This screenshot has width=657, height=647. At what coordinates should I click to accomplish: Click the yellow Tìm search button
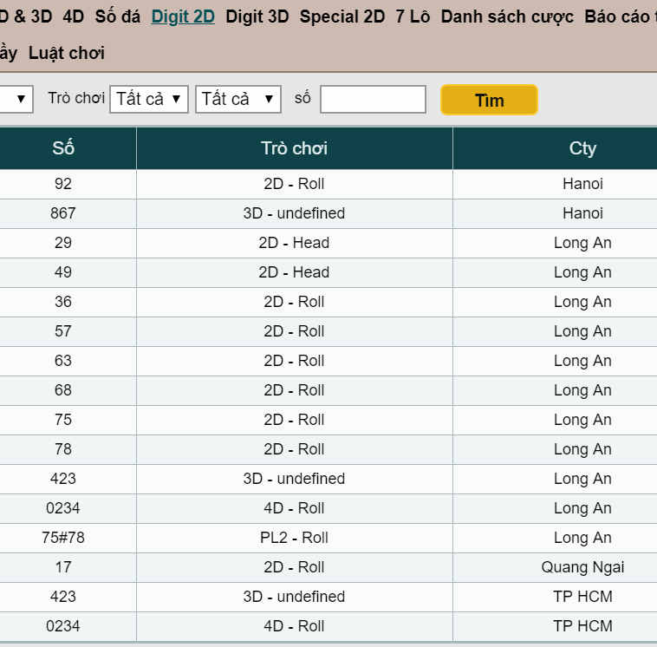coord(489,100)
